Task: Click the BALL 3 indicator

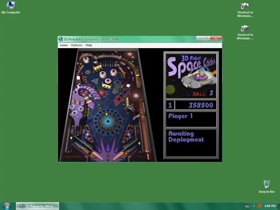Action: point(204,93)
